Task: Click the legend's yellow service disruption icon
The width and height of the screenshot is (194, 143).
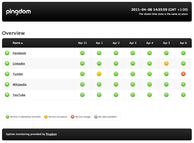Action: [46, 117]
